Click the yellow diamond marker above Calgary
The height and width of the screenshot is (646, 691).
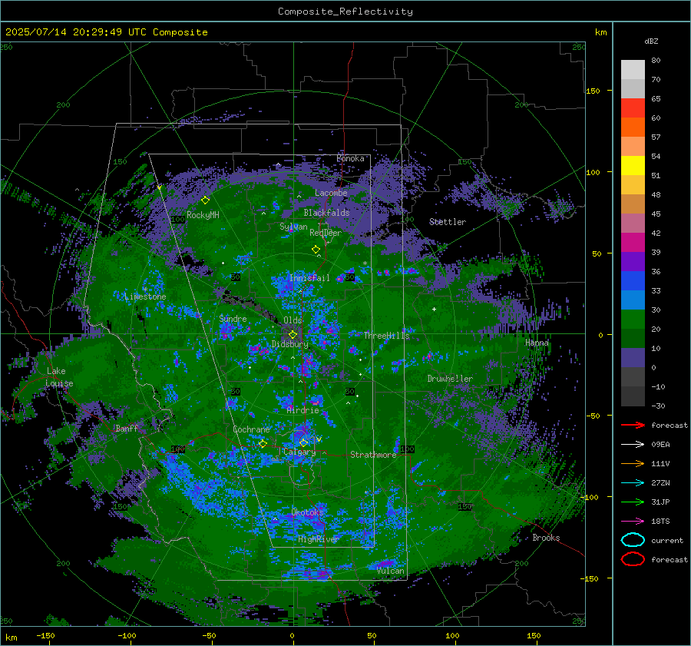[303, 442]
